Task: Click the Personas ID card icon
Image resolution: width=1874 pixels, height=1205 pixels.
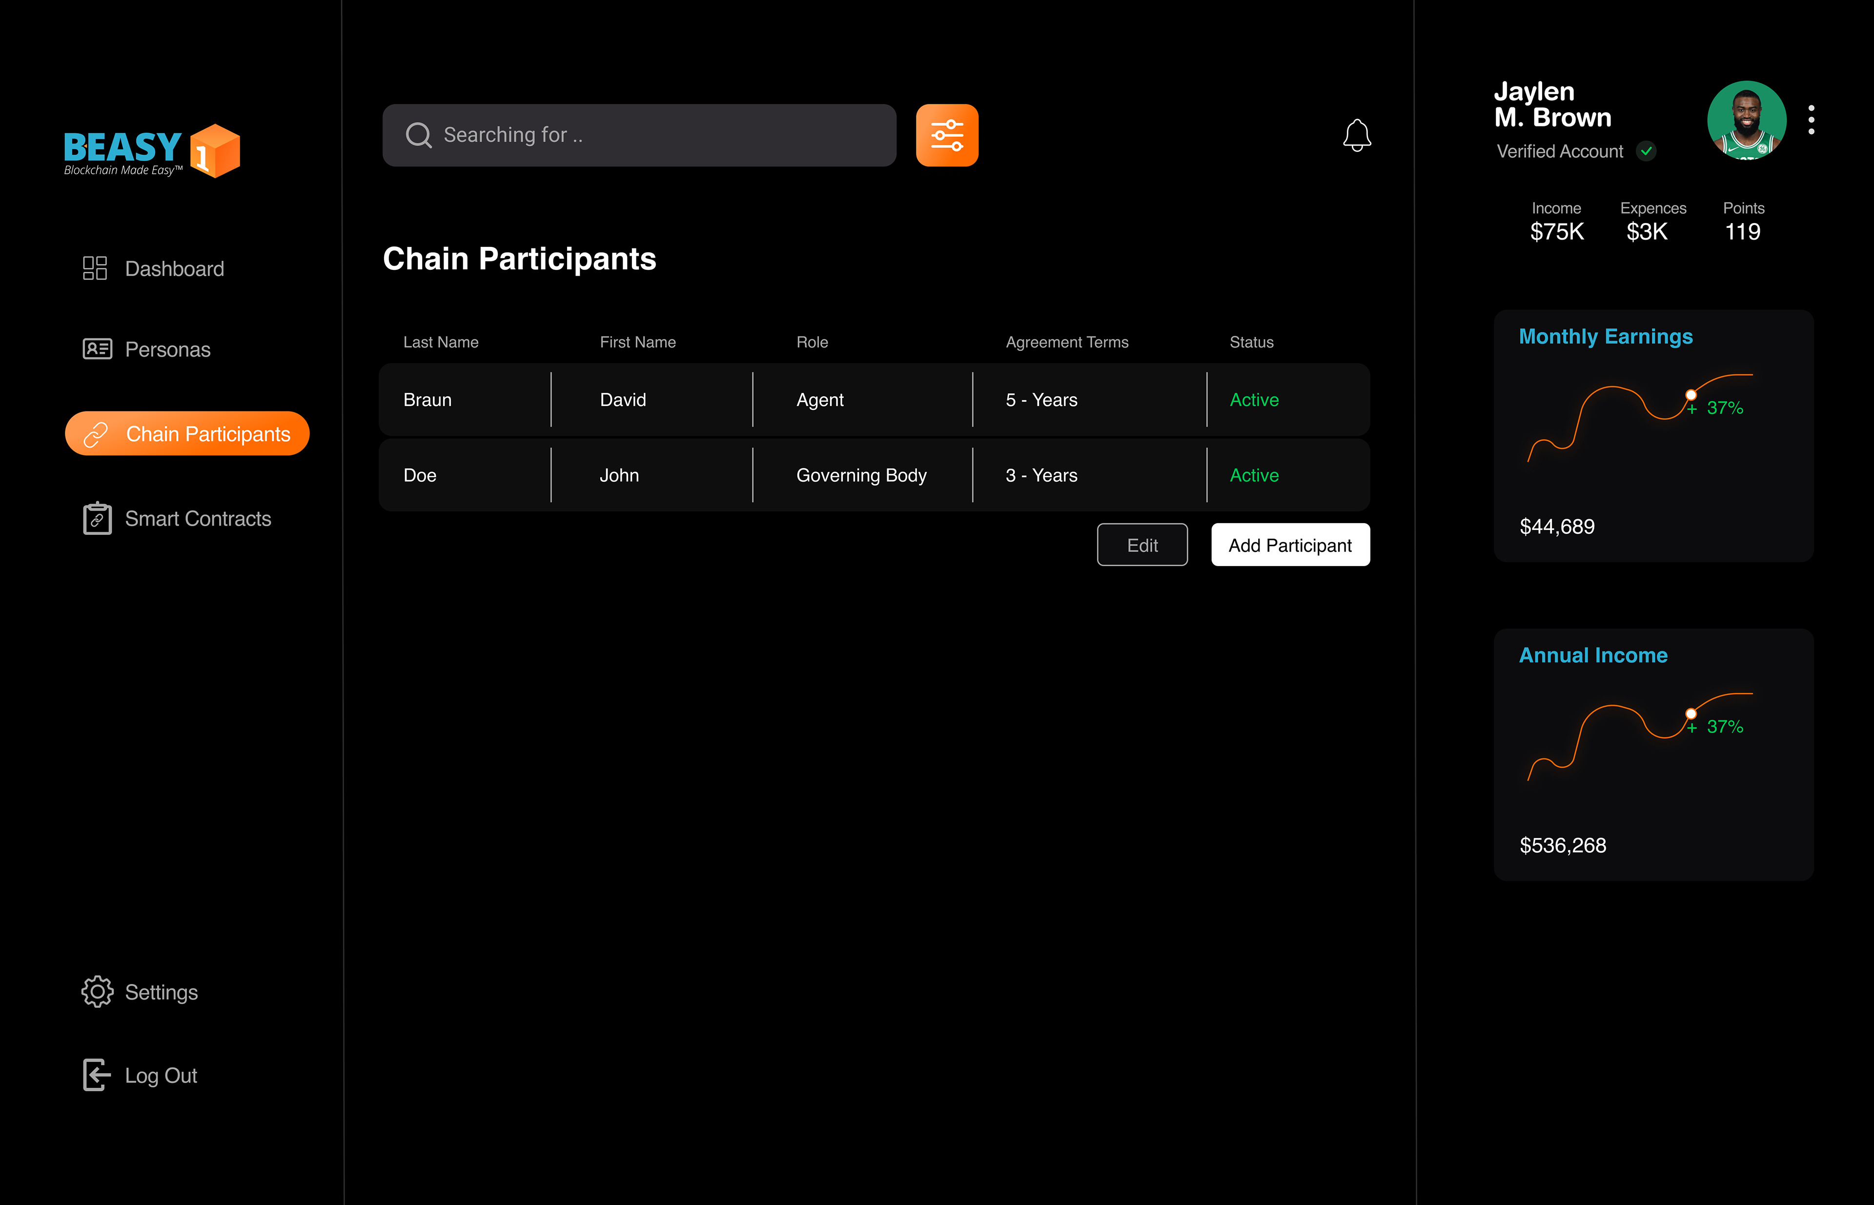Action: (x=97, y=349)
